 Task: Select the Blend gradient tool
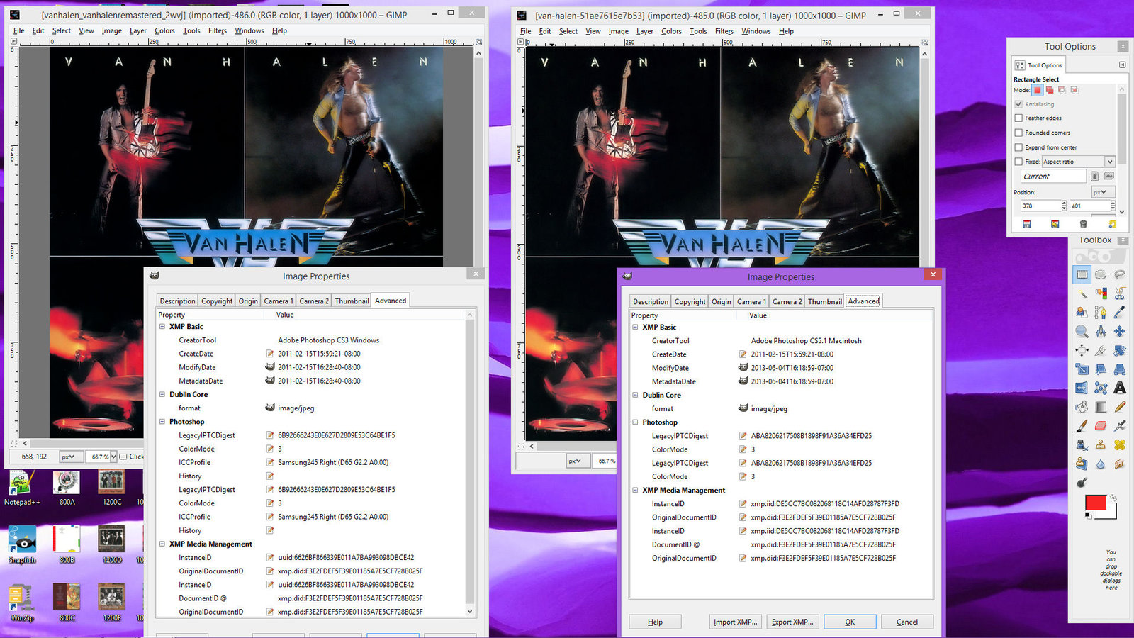pyautogui.click(x=1101, y=407)
